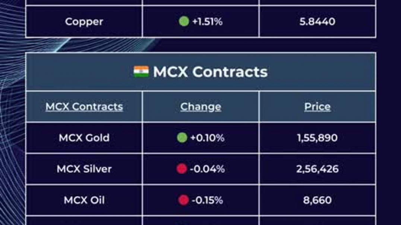
Task: Click the red dot in the MCX Silver row
Action: (181, 169)
